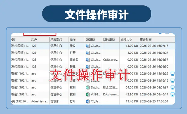Click the spreadsheet file icon in the 08:51:37 row
The image size is (187, 114).
88,88
